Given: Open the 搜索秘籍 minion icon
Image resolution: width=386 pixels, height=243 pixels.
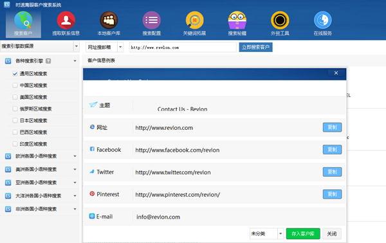Looking at the screenshot, I should pos(237,20).
